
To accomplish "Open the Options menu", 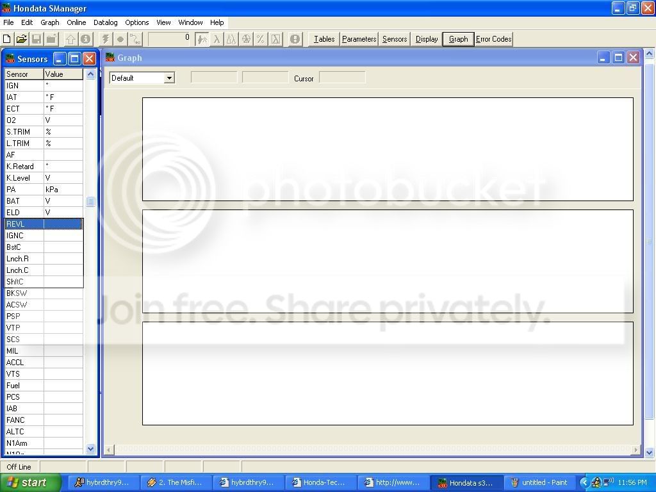I will click(136, 22).
